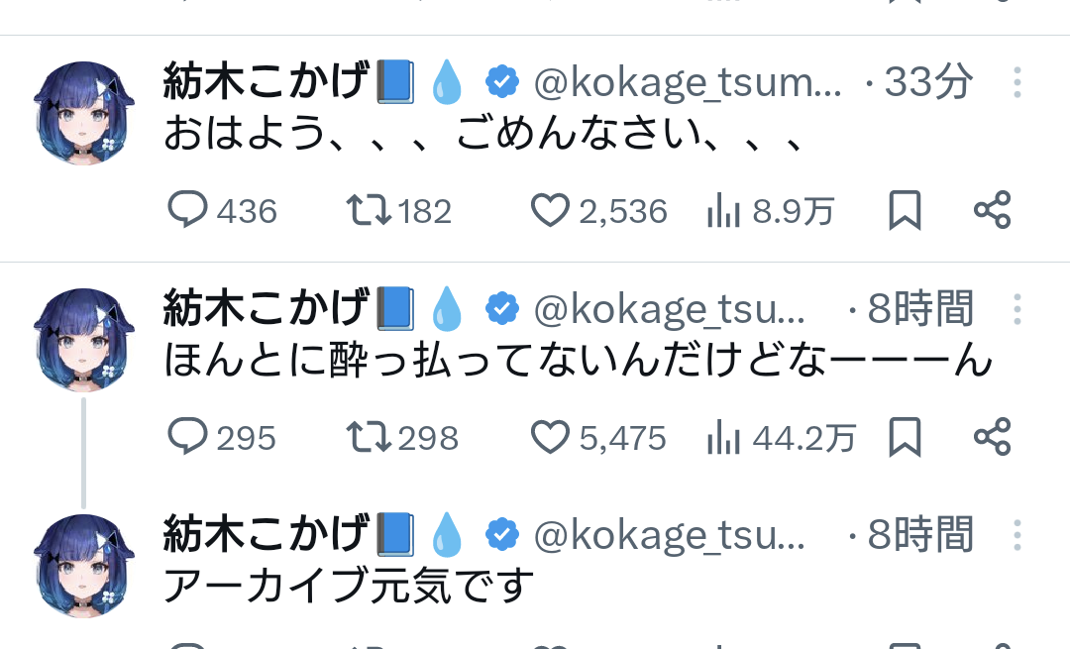Bookmark the 酔っ払ってない tweet
1070x649 pixels.
click(905, 437)
